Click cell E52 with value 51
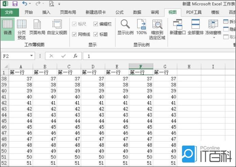Viewport: 236px width, 167px height. [117, 163]
